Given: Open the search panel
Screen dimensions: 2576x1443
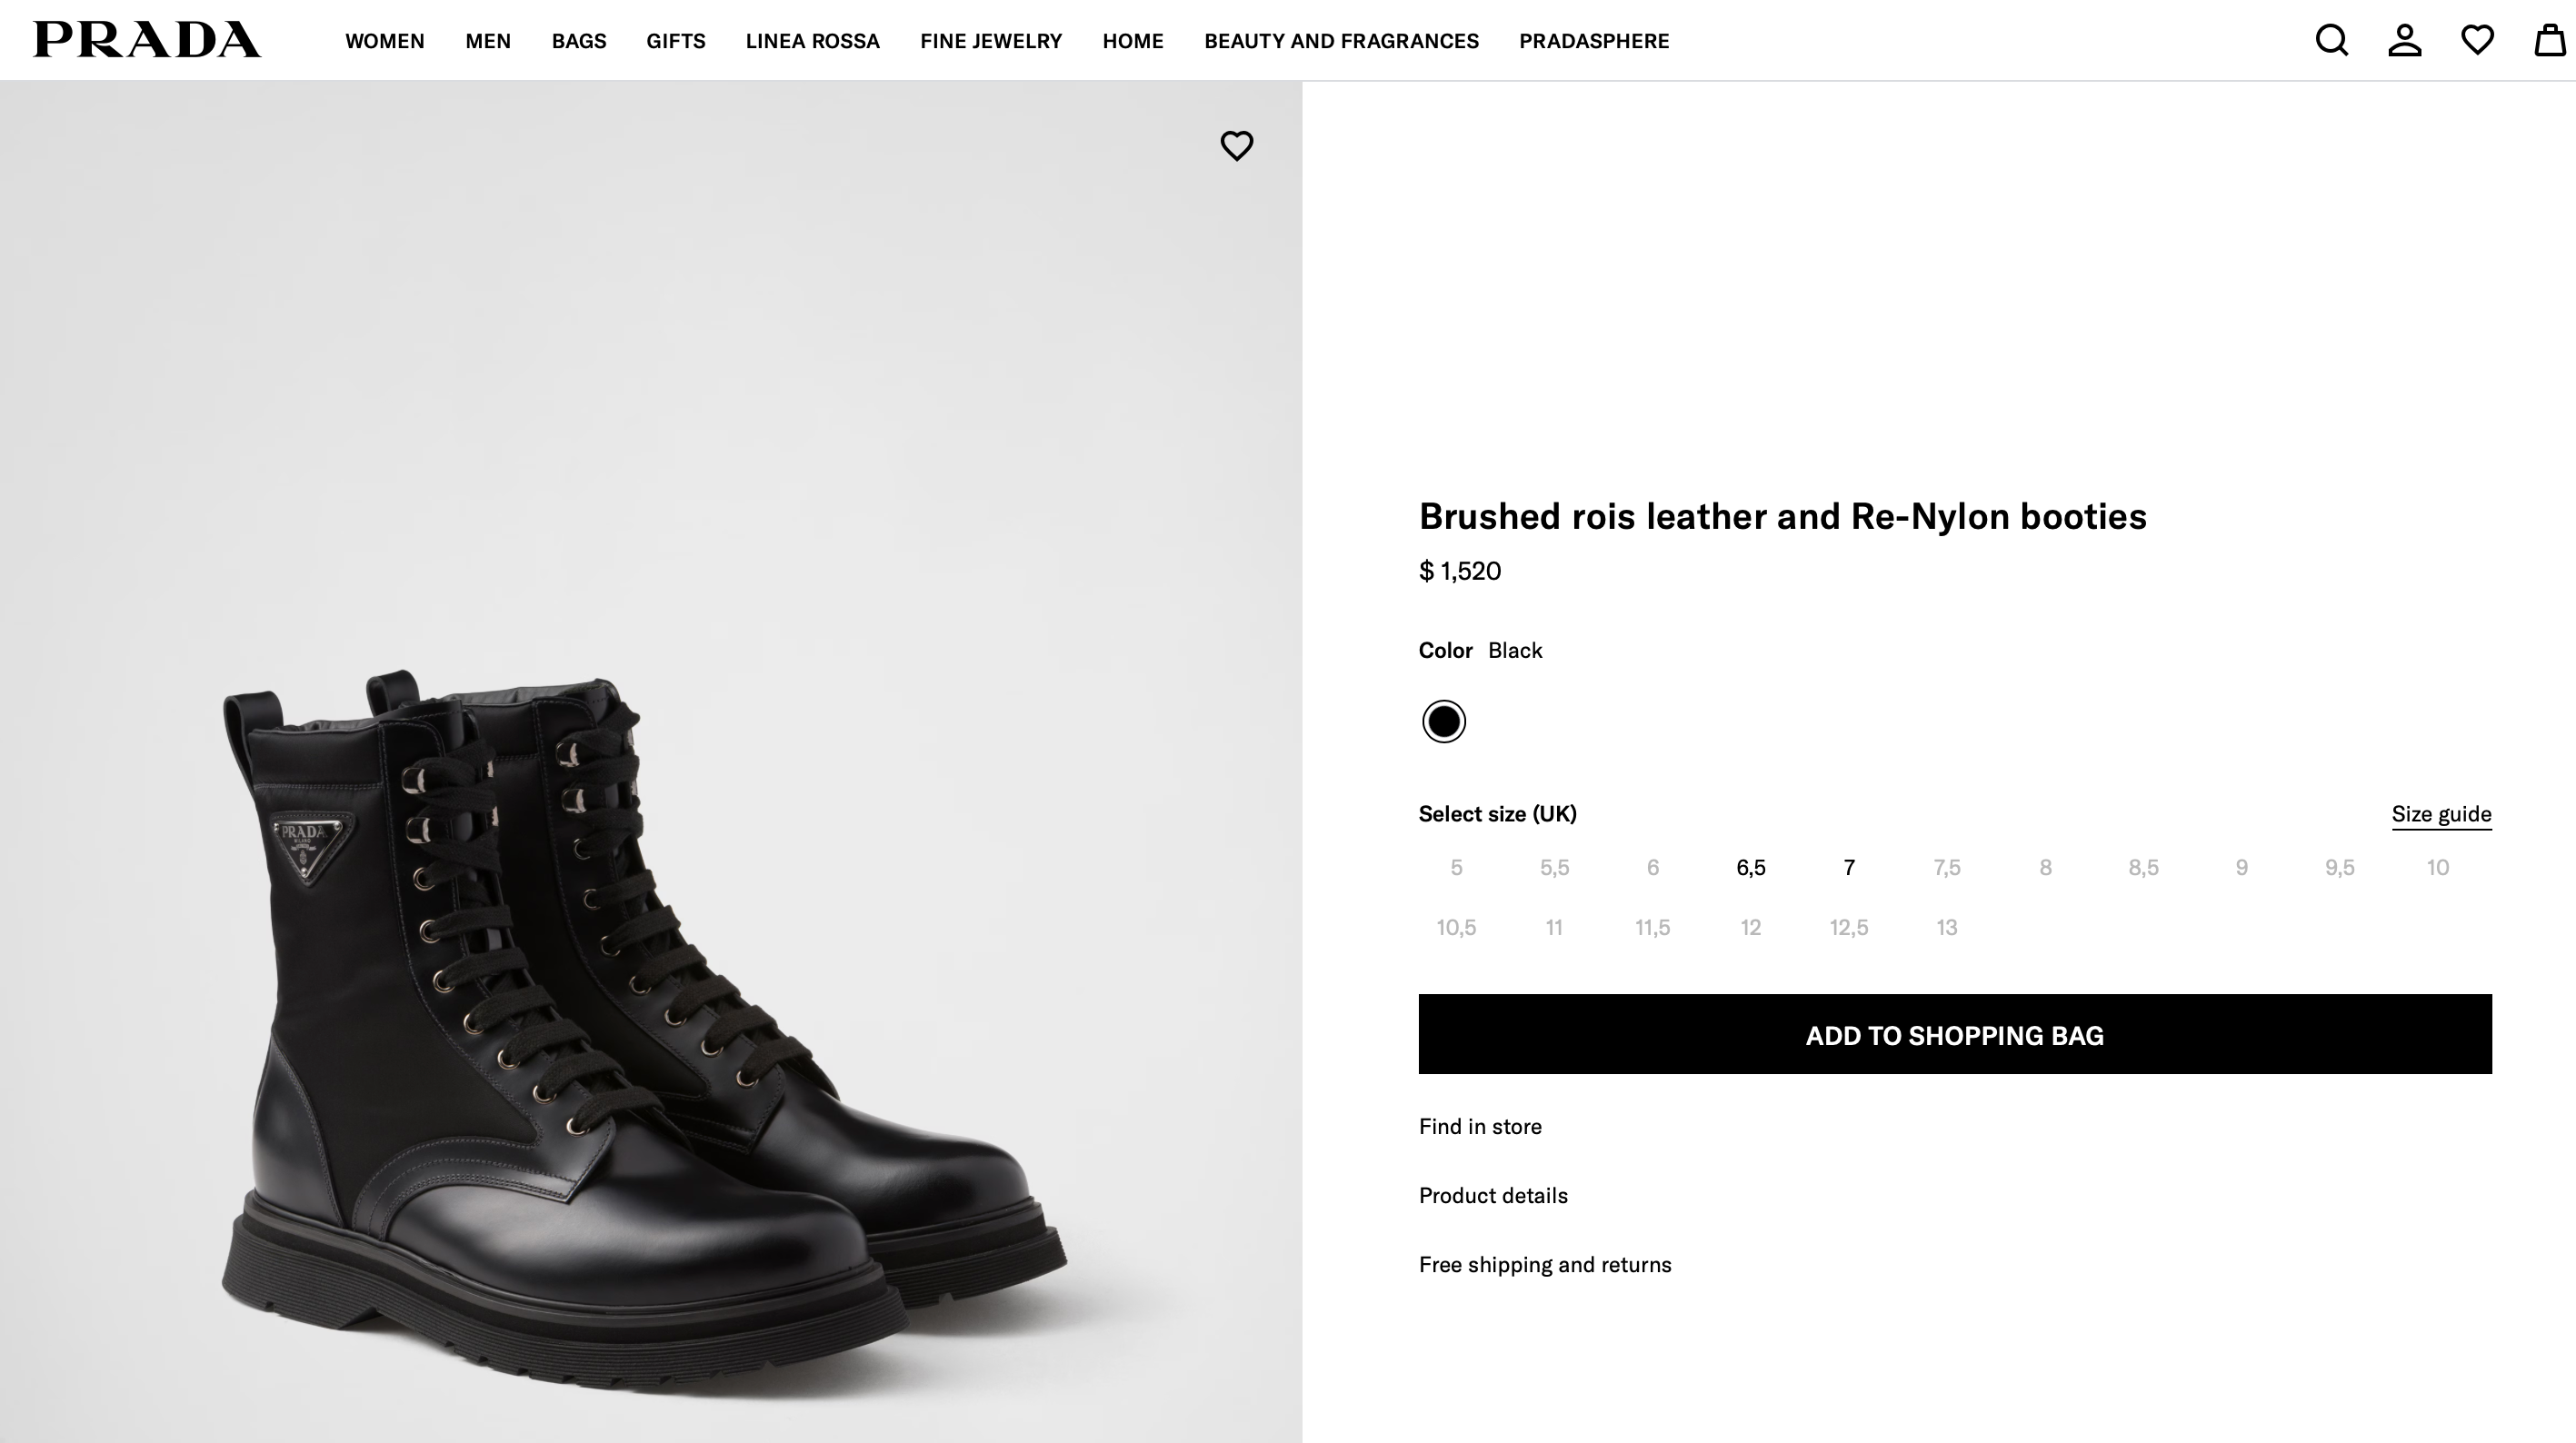Looking at the screenshot, I should 2331,40.
